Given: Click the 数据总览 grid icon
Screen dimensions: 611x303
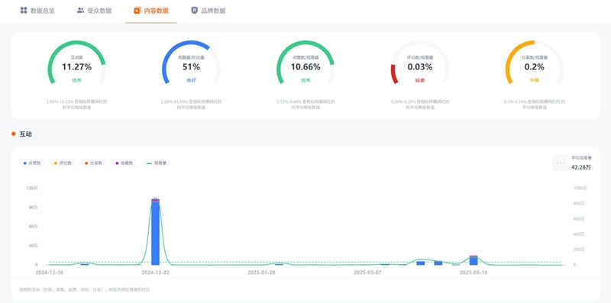Looking at the screenshot, I should pyautogui.click(x=24, y=11).
